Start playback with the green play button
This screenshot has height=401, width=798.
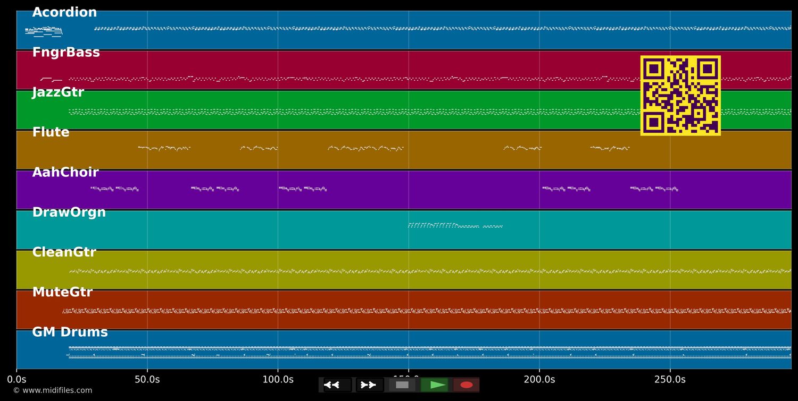point(435,385)
